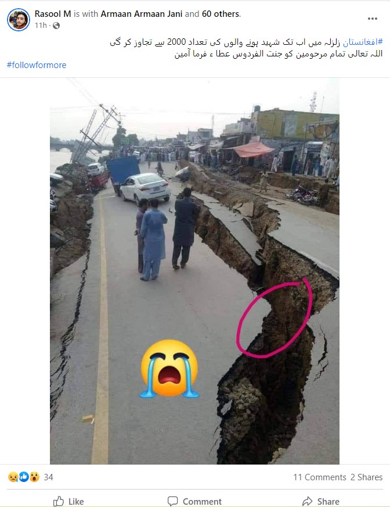Viewport: 390px width, 507px height.
Task: View the 2 Shares list
Action: tap(366, 477)
